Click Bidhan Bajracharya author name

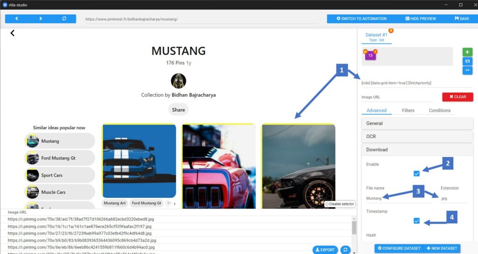pyautogui.click(x=194, y=95)
